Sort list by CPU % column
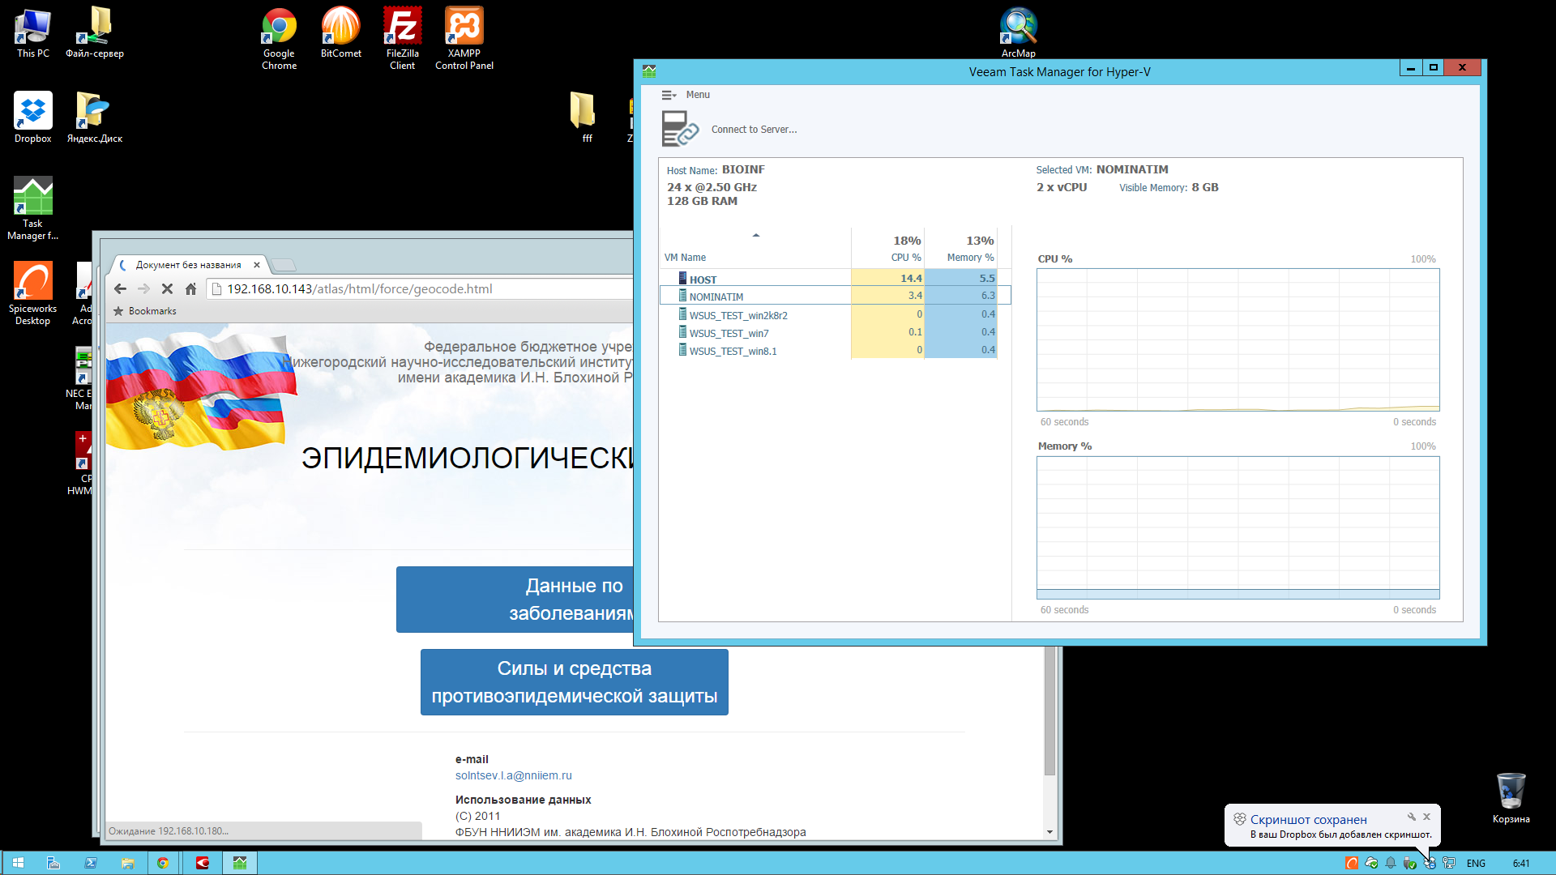This screenshot has height=875, width=1556. pos(905,258)
